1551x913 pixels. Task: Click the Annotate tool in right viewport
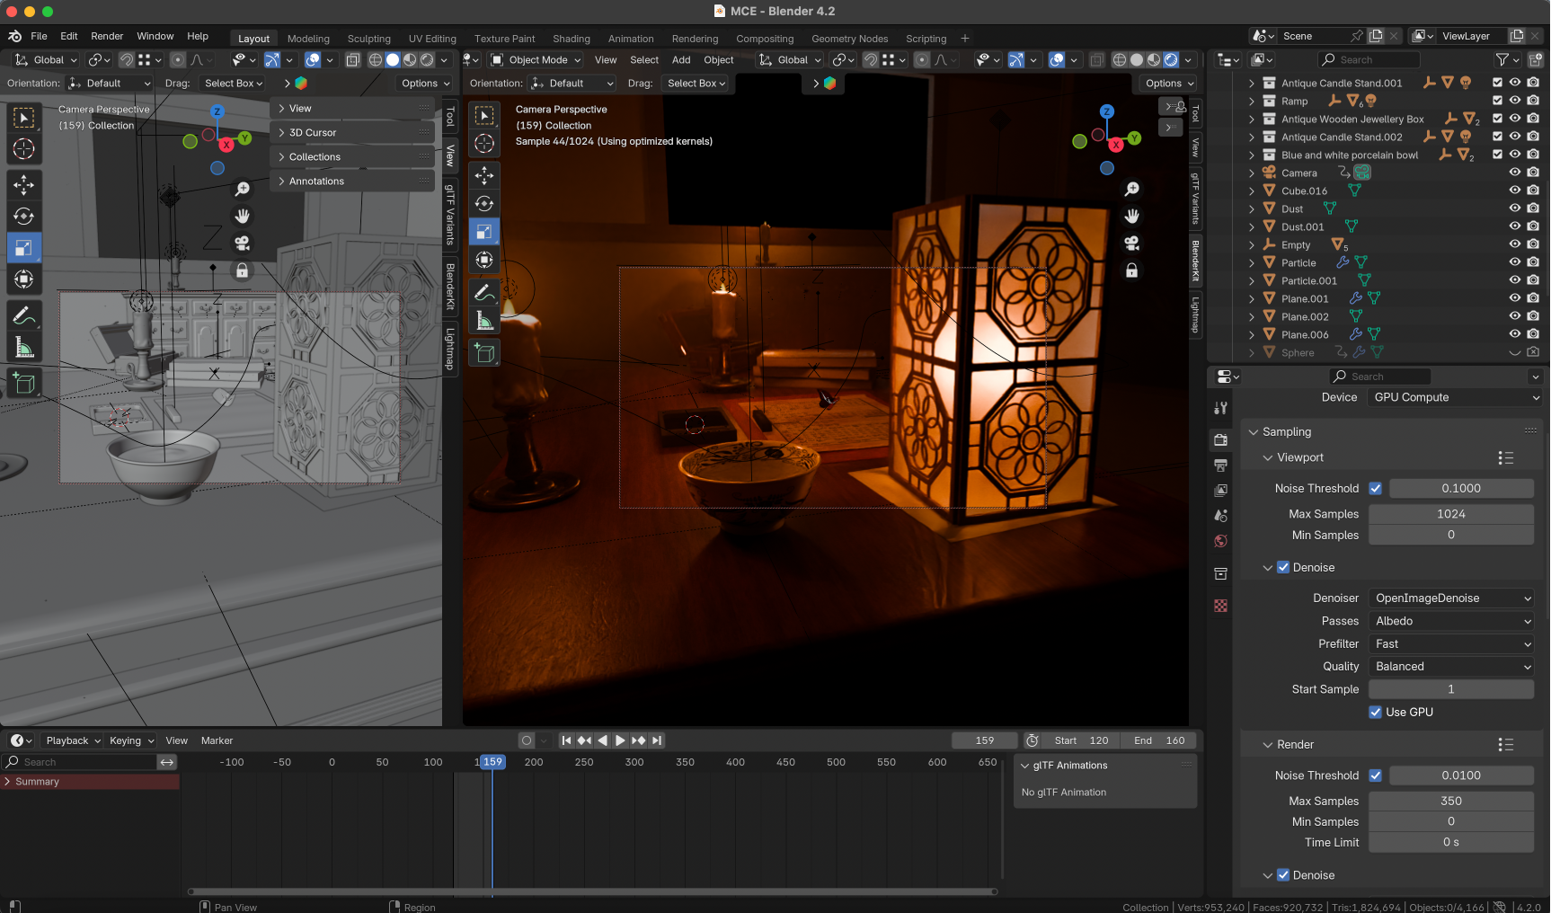click(484, 293)
